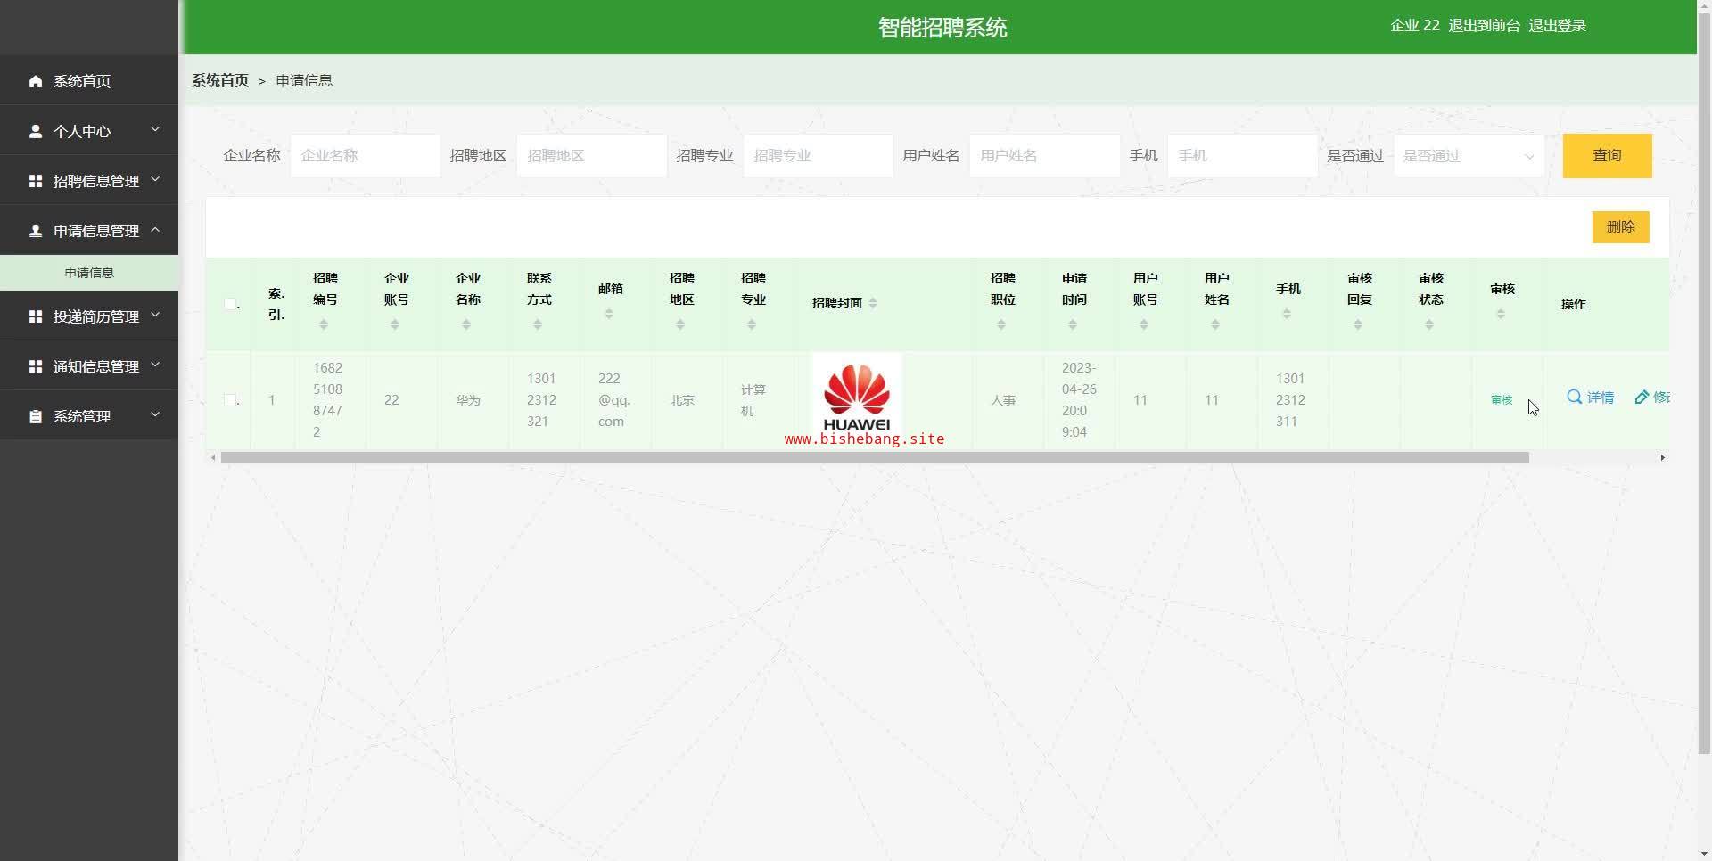Image resolution: width=1712 pixels, height=861 pixels.
Task: Open the 是否通过 dropdown filter
Action: coord(1469,156)
